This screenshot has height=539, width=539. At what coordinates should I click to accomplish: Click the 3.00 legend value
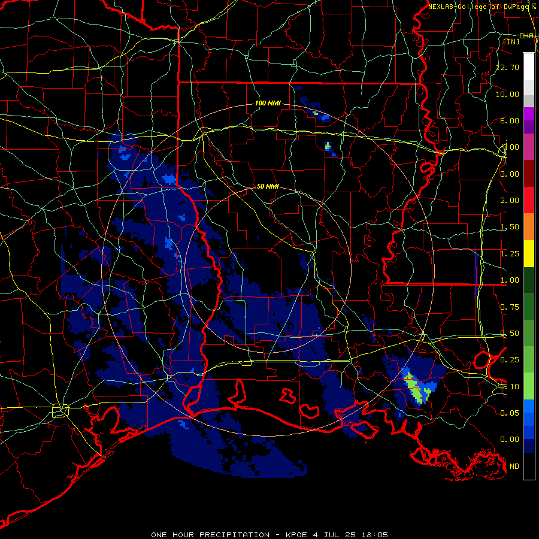[510, 174]
